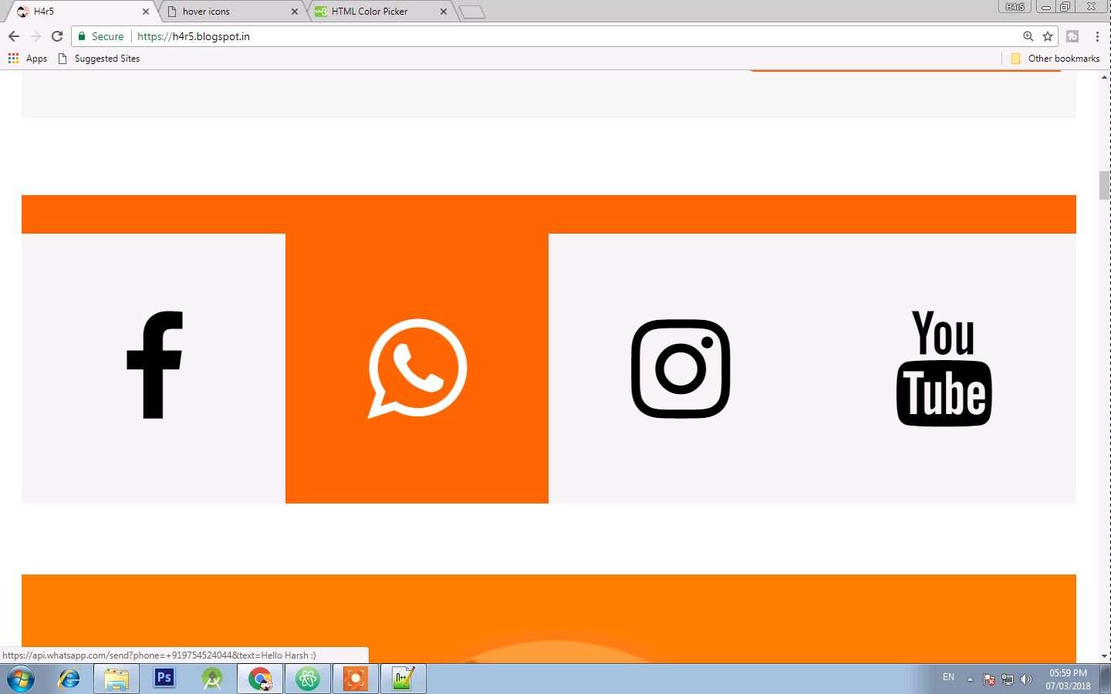Click the scrollbar down arrow
The height and width of the screenshot is (694, 1111).
pyautogui.click(x=1105, y=656)
